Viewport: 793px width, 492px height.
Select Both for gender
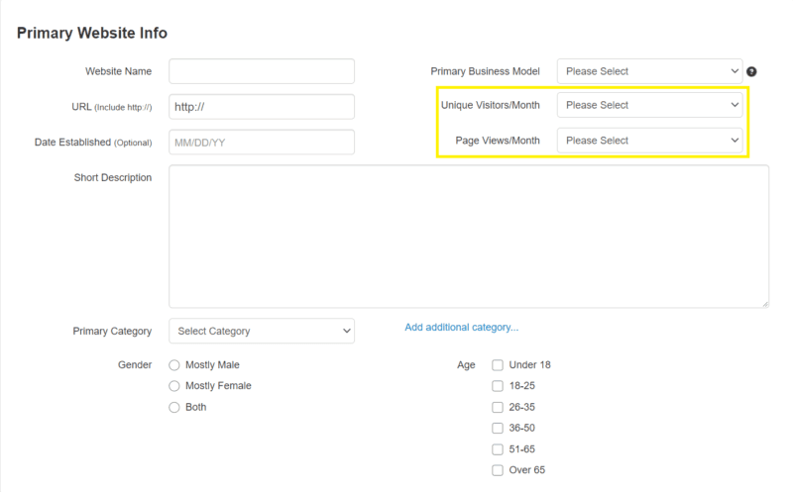click(174, 407)
